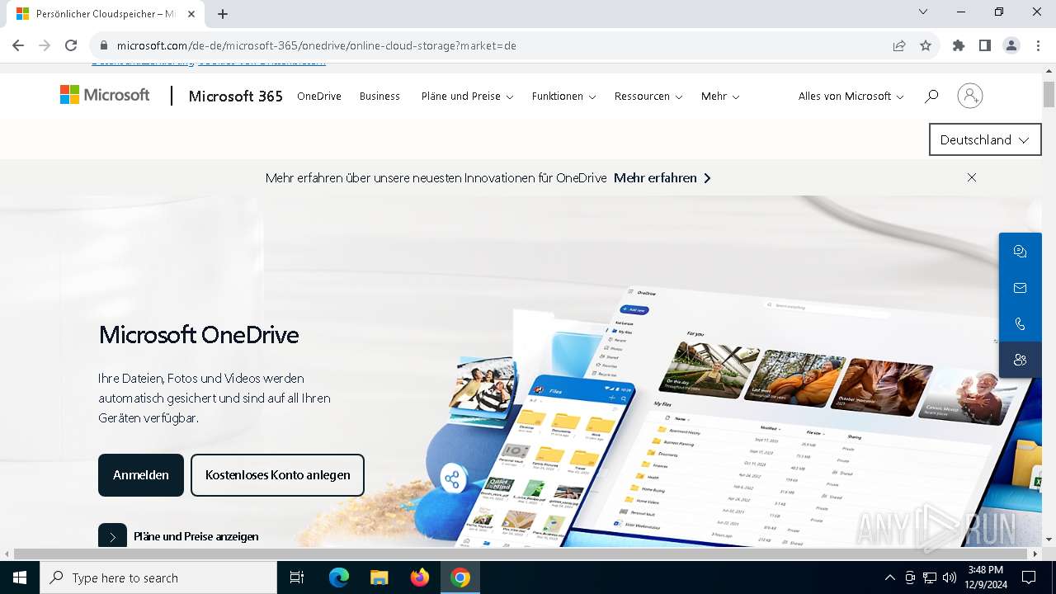Expand the Funktionen menu
The image size is (1056, 594).
click(563, 97)
